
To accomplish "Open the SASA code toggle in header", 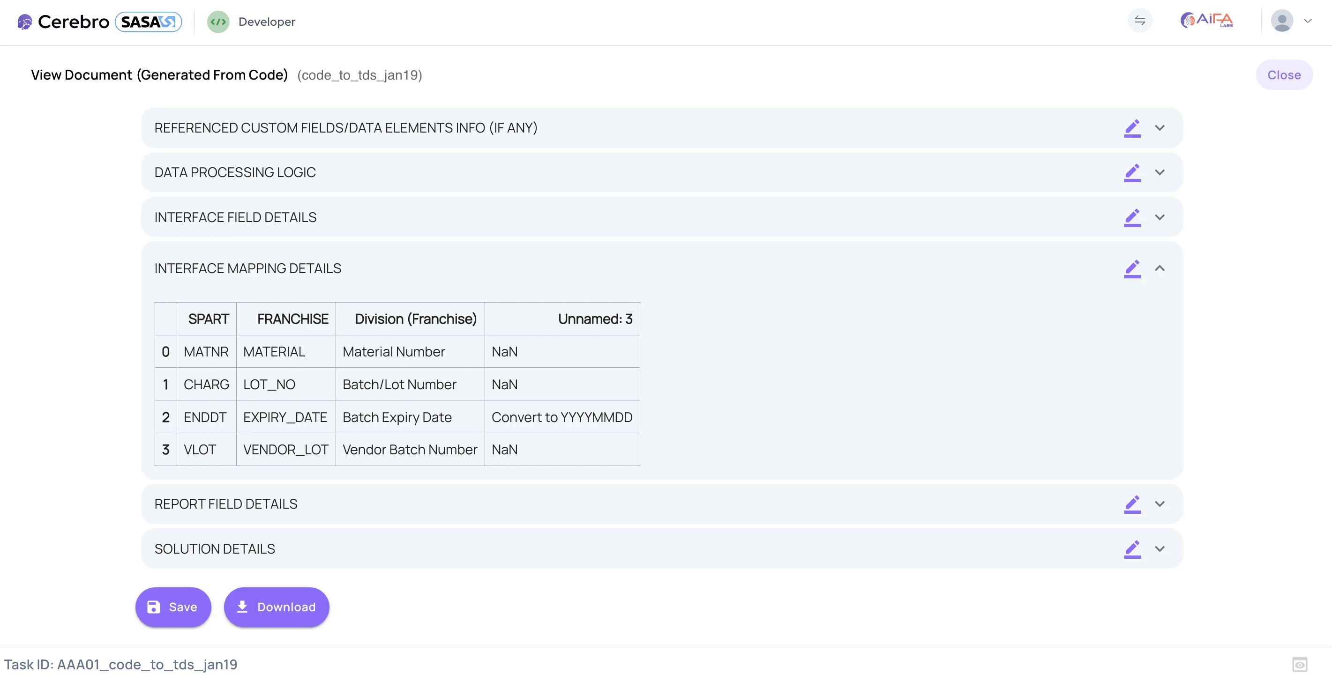I will point(149,22).
